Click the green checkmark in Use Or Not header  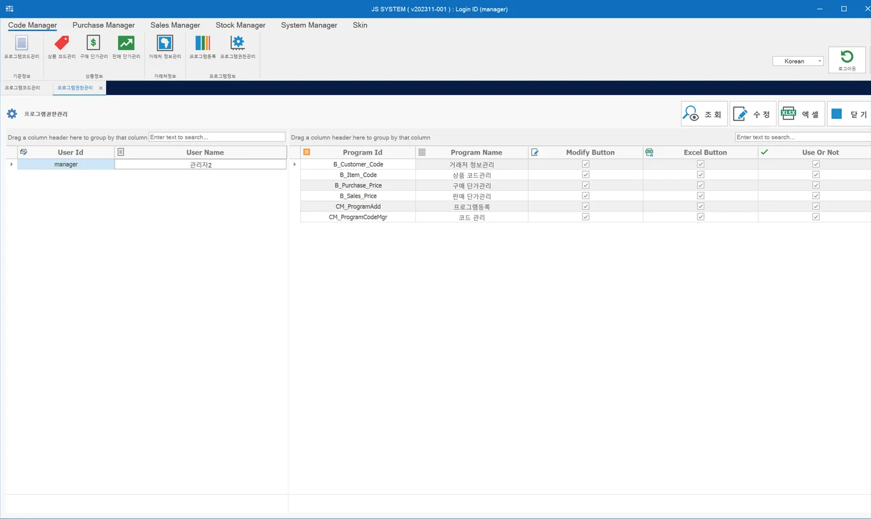(764, 152)
